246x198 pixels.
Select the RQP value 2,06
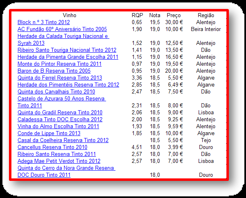137,113
